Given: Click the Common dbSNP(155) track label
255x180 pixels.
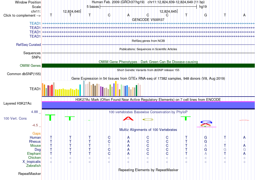Looking at the screenshot, I should point(24,74).
